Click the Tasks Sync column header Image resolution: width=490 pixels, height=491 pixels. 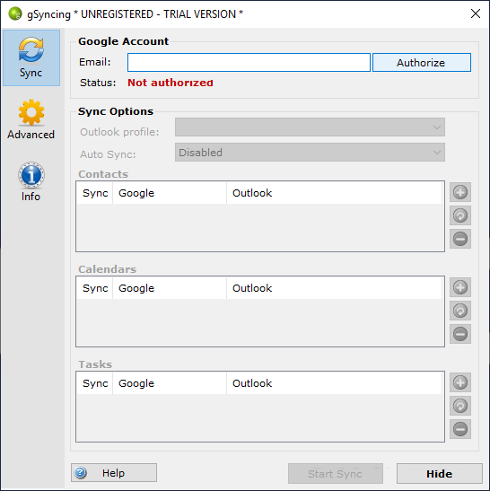pos(95,383)
